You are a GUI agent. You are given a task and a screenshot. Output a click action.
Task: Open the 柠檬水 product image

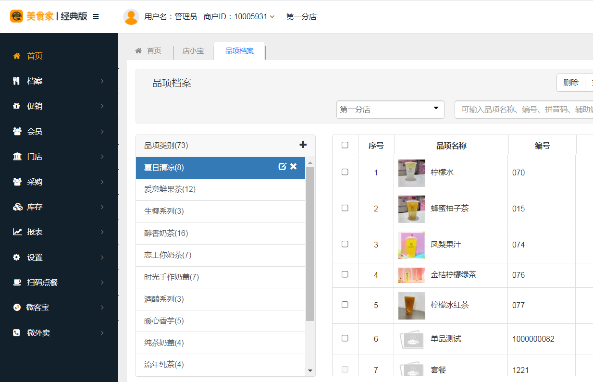coord(412,173)
